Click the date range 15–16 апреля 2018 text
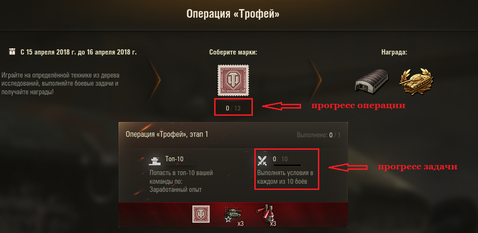 click(x=79, y=52)
